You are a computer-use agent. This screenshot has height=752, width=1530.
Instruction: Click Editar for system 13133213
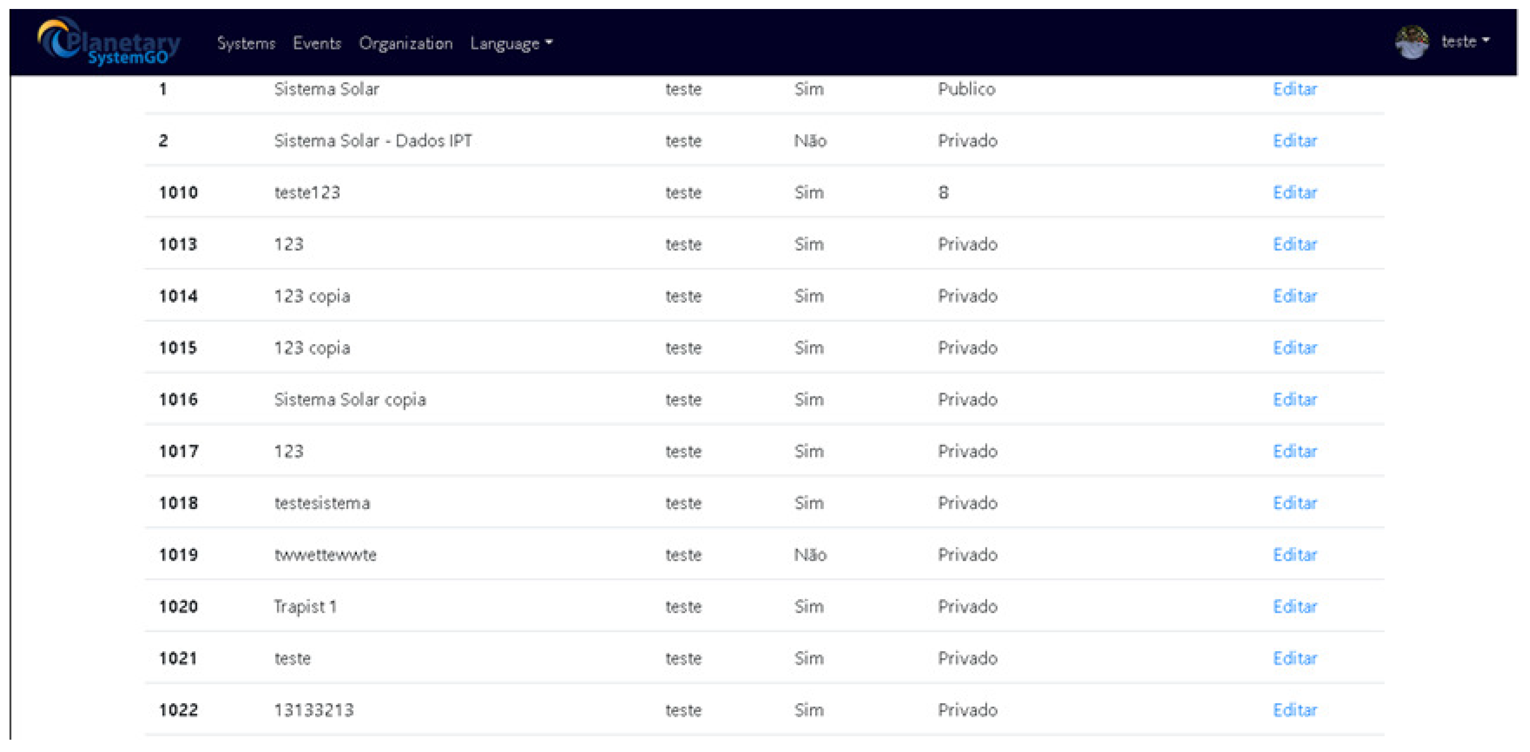pyautogui.click(x=1295, y=710)
